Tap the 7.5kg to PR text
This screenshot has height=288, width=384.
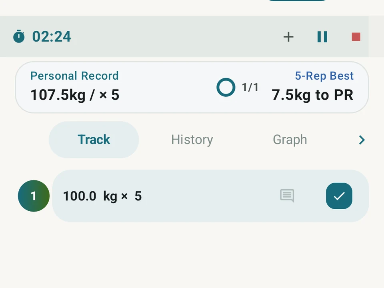(x=312, y=95)
